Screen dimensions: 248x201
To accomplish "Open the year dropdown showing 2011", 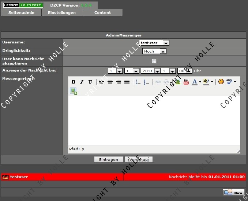I will pyautogui.click(x=150, y=71).
